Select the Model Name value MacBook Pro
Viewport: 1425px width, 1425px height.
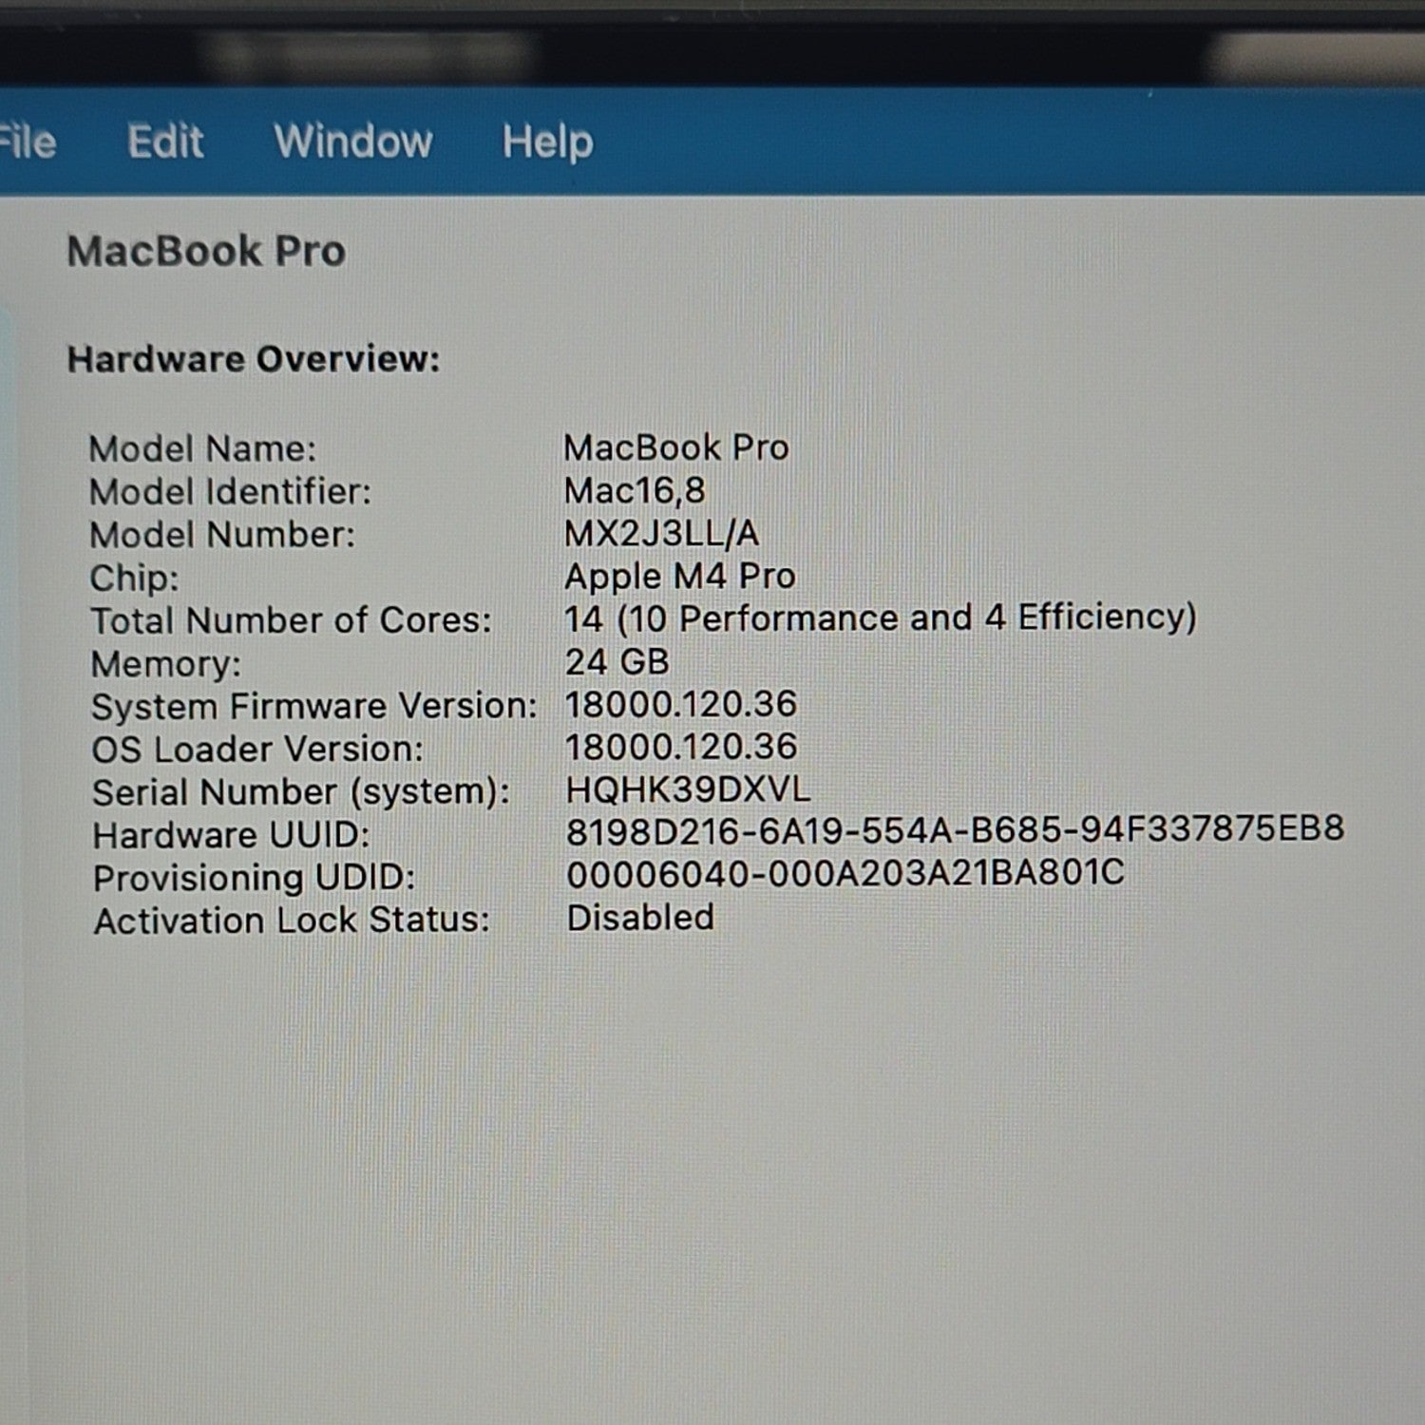(x=676, y=447)
